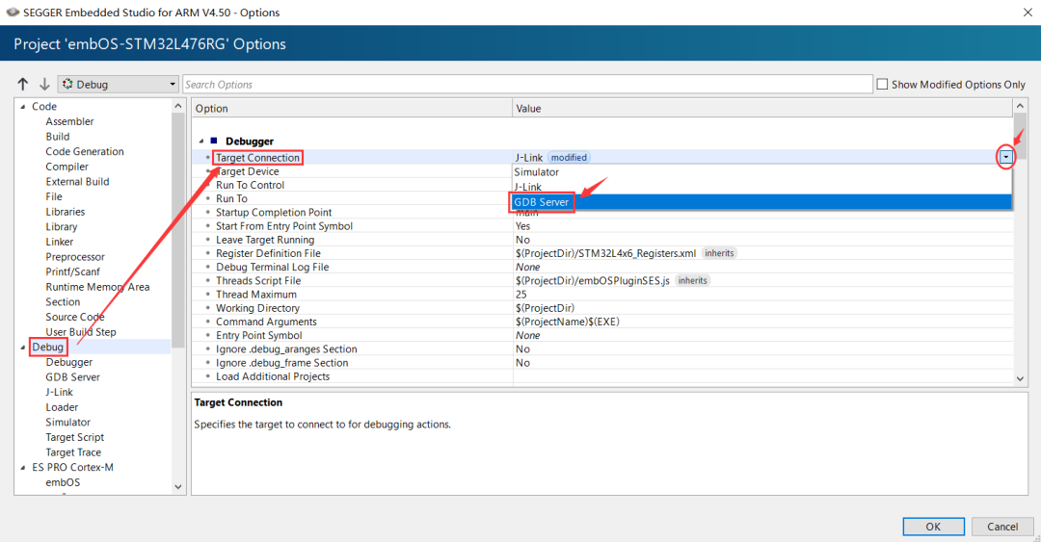Image resolution: width=1041 pixels, height=542 pixels.
Task: Click Start From Entry Point Symbol option
Action: 284,226
